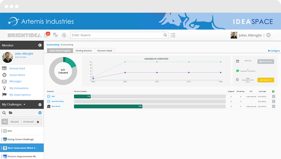
Task: Click the Artemis Industries logo
Action: tap(41, 21)
